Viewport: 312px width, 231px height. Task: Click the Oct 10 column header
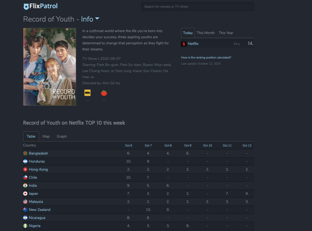click(x=207, y=145)
